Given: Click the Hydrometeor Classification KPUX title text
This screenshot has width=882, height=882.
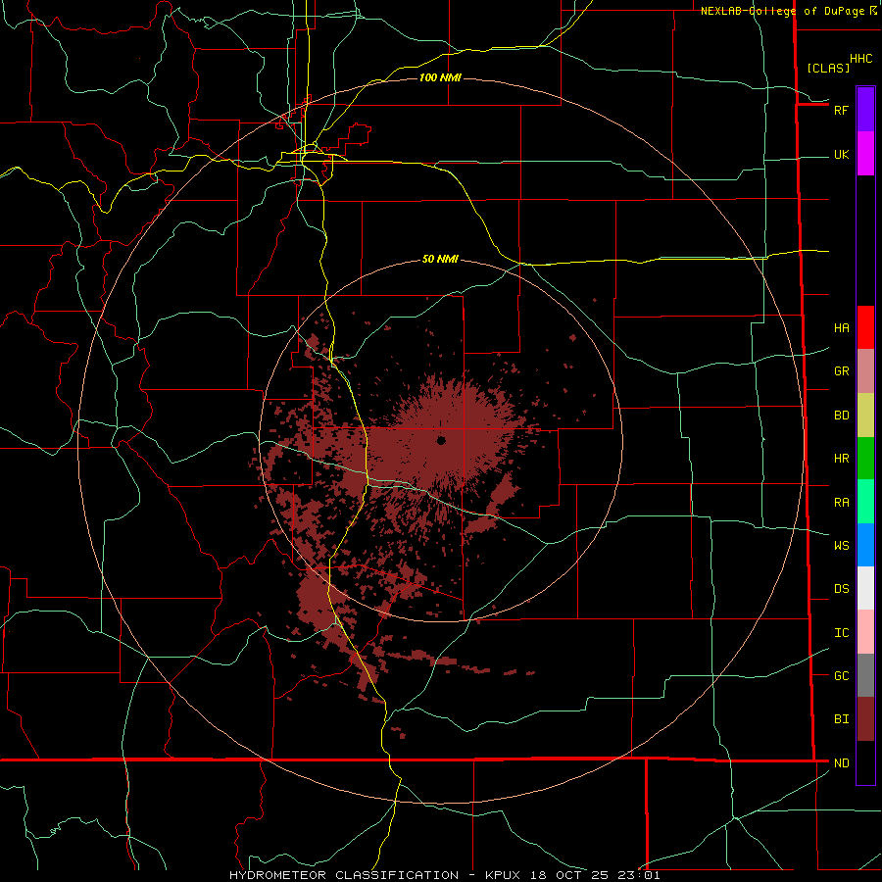Looking at the screenshot, I should (444, 875).
